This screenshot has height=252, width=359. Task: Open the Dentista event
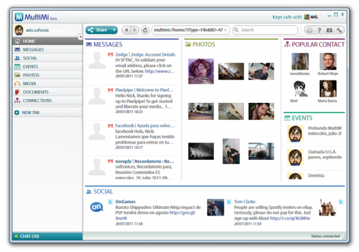pyautogui.click(x=314, y=176)
